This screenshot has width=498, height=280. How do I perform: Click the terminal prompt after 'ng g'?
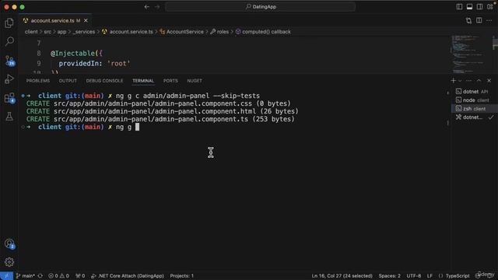click(x=137, y=127)
